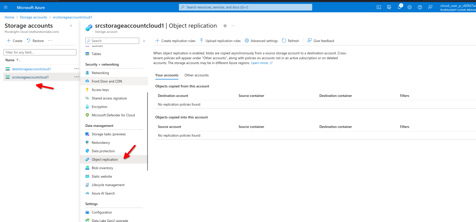Viewport: 476px width, 222px height.
Task: Open the hamburger portal menu
Action: tap(6, 7)
